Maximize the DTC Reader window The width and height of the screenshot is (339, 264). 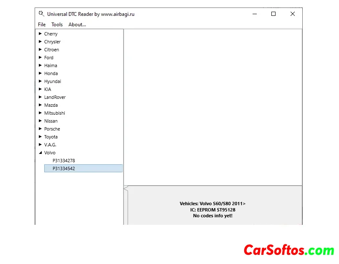click(x=273, y=14)
